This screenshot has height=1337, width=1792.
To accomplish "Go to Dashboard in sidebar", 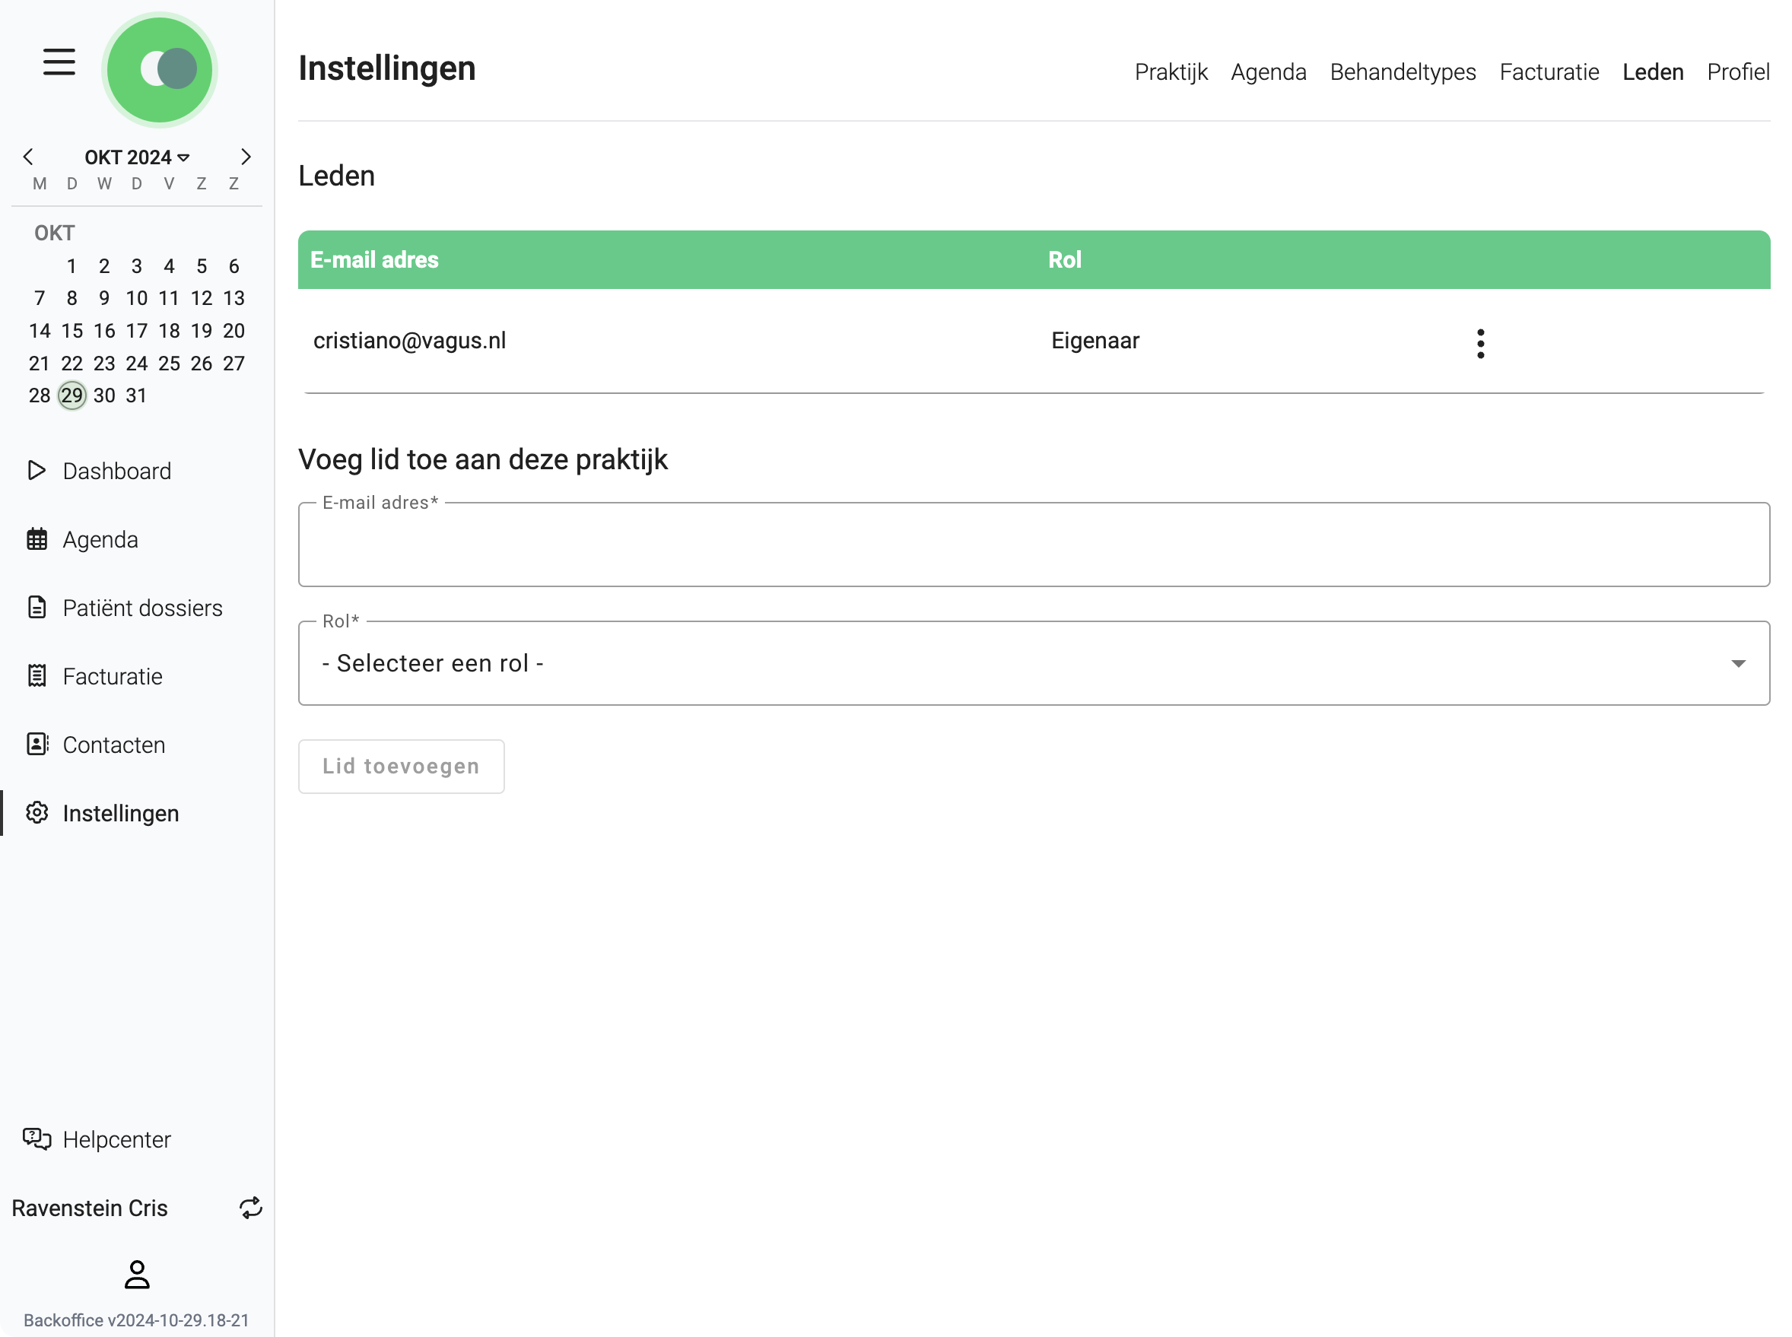I will click(116, 471).
